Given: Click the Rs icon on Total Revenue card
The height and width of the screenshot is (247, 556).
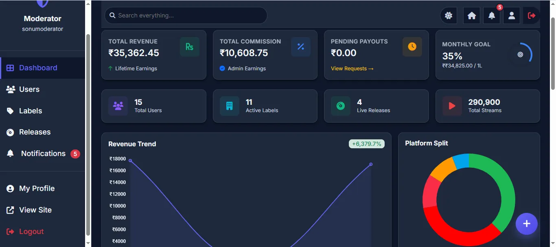Looking at the screenshot, I should click(x=190, y=47).
